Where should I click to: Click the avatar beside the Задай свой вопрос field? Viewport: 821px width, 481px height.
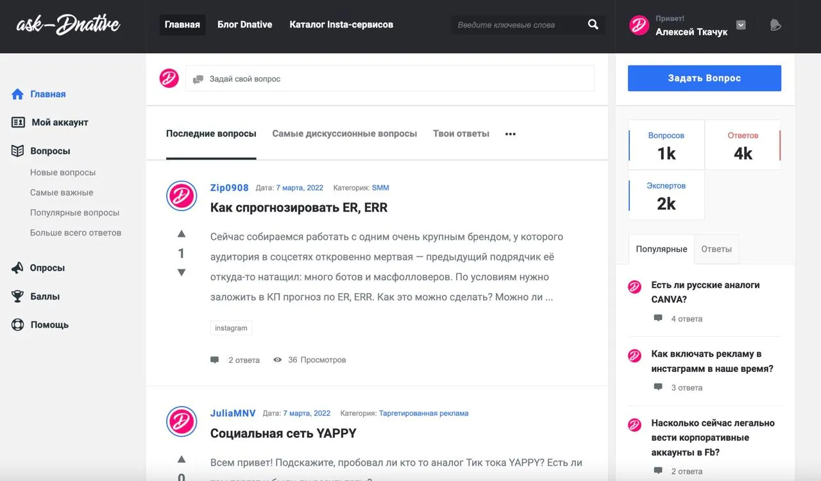(x=169, y=78)
